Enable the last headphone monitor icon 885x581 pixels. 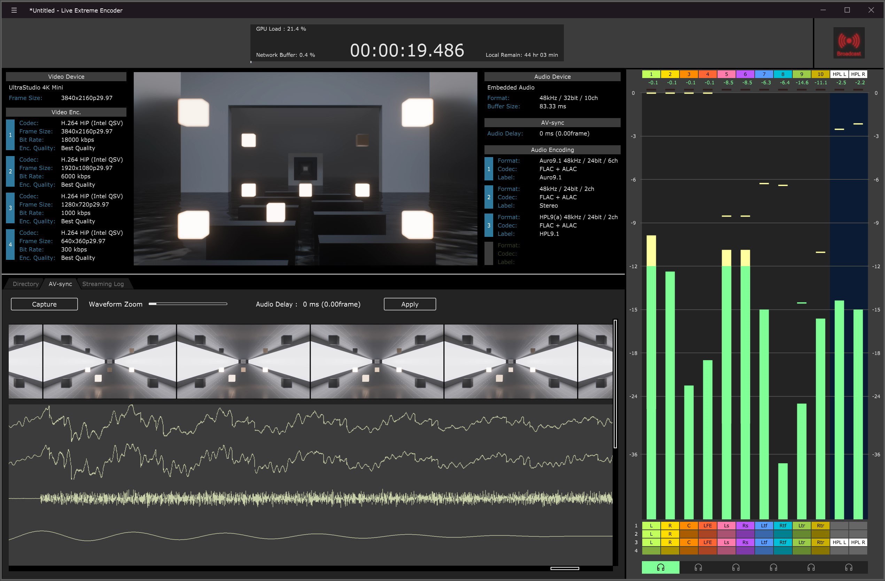click(x=848, y=567)
